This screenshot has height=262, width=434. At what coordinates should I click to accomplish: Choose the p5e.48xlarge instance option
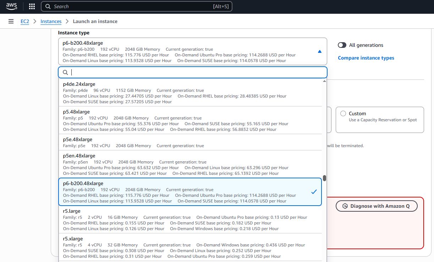coord(190,142)
